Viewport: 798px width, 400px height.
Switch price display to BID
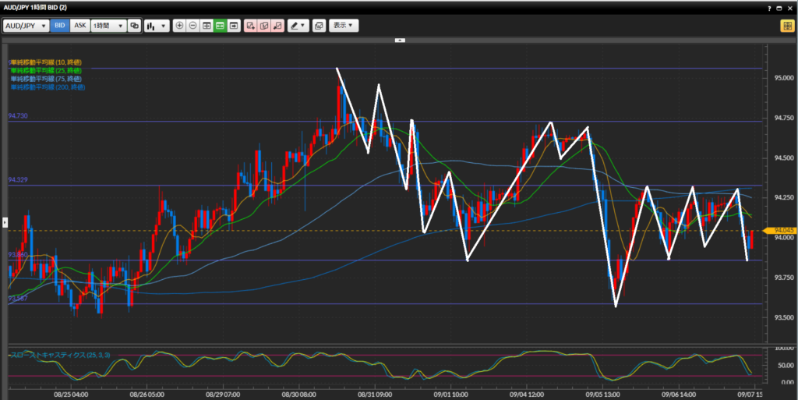tap(60, 26)
